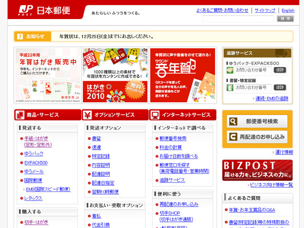Click the BIZPOST banner
This screenshot has width=304, height=228.
(257, 170)
